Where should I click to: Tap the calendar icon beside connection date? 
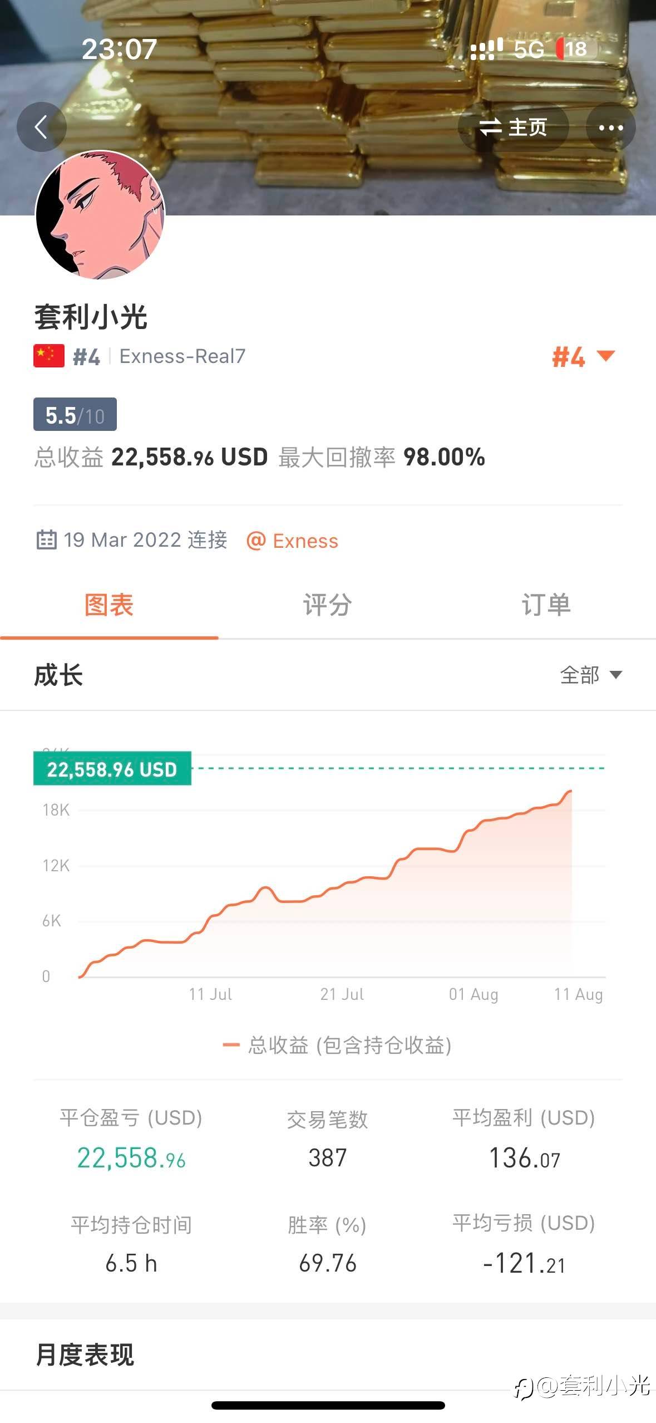point(46,540)
